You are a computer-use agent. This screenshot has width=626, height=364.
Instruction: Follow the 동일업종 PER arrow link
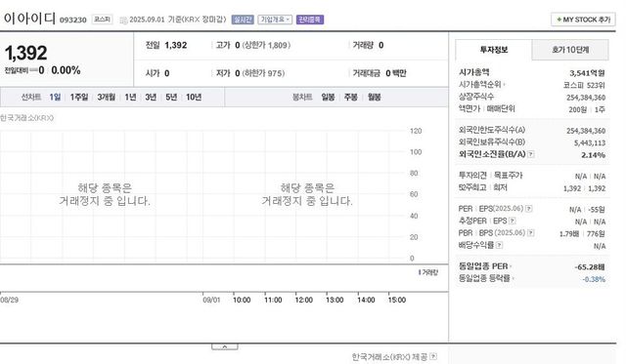511,266
